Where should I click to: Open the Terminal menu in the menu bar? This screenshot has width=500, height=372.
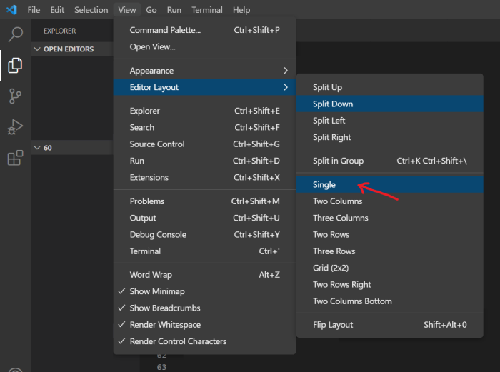tap(207, 10)
